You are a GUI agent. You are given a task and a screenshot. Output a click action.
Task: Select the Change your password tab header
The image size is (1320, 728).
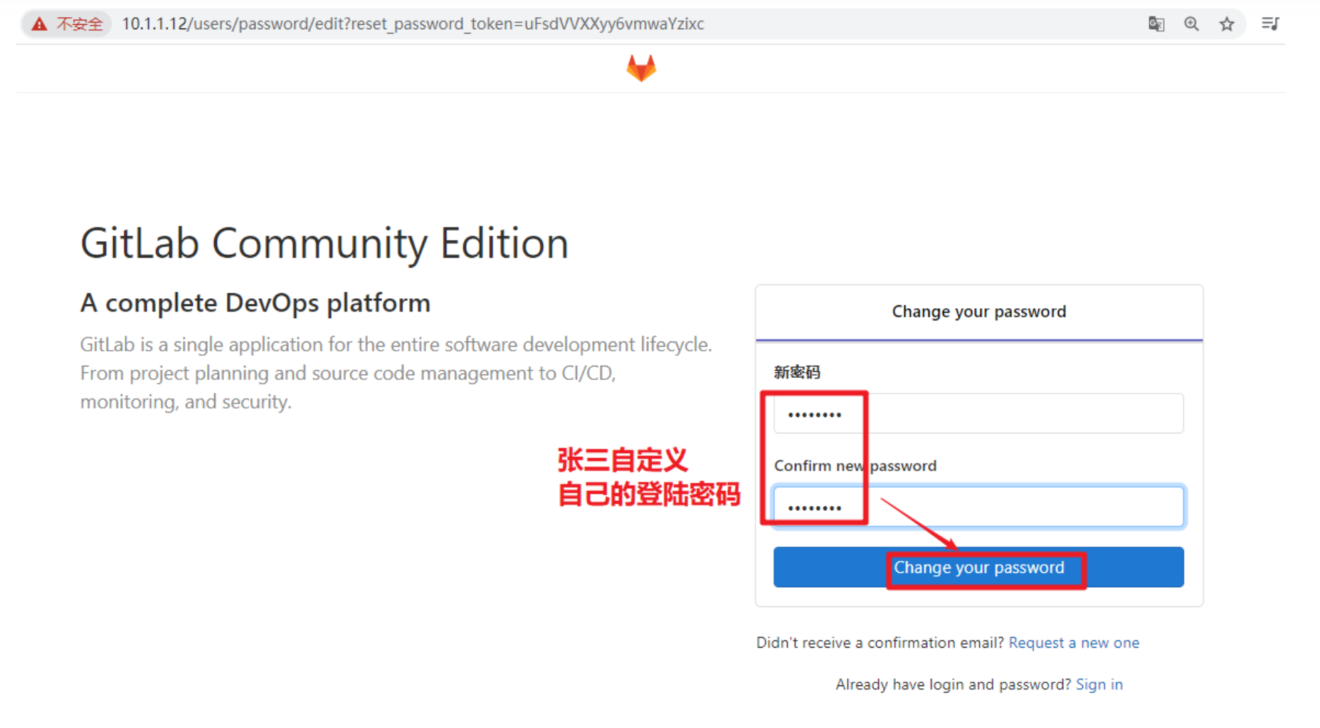(x=979, y=312)
